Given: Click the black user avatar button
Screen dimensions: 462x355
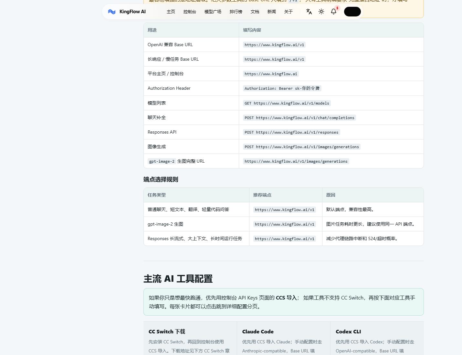Looking at the screenshot, I should [352, 12].
